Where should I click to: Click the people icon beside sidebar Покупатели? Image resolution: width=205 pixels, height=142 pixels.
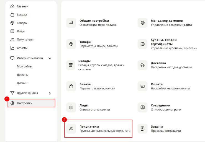pos(12,40)
